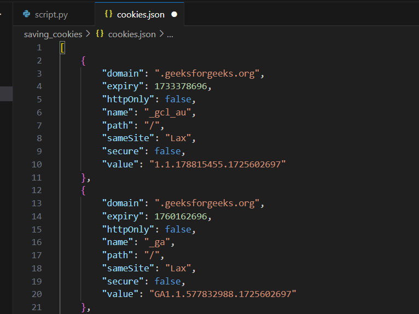Viewport: 419px width, 314px height.
Task: Click the false value of httpOnly on line 5
Action: click(x=178, y=99)
